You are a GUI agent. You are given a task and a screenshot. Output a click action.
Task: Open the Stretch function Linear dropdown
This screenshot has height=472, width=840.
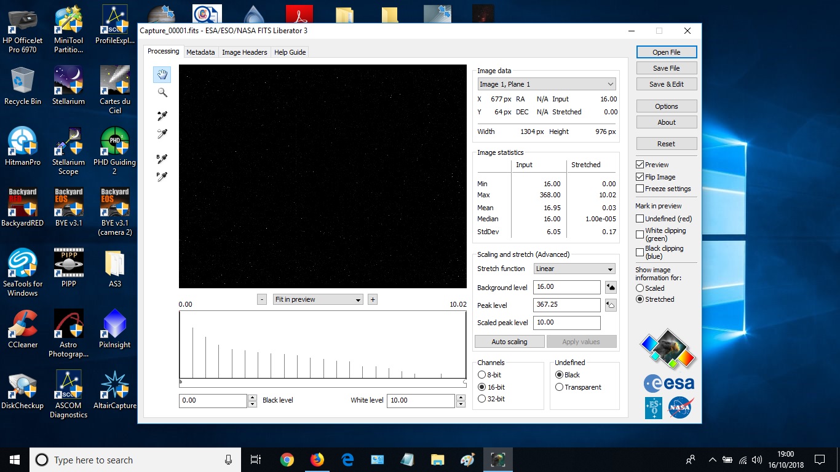[x=574, y=269]
